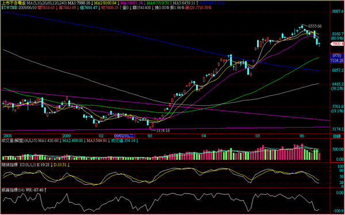Click the 2009 year marker on the timeline

coord(66,136)
